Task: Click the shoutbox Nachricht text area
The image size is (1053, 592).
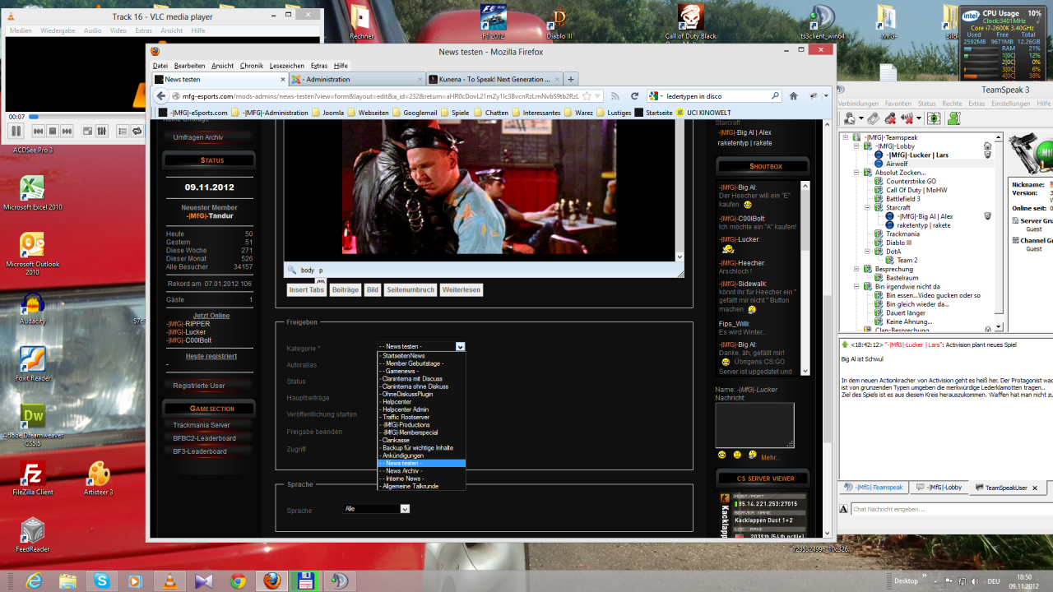Action: click(754, 425)
